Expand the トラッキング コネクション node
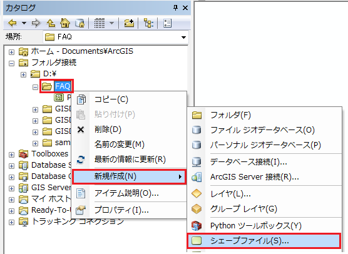 coord(11,222)
